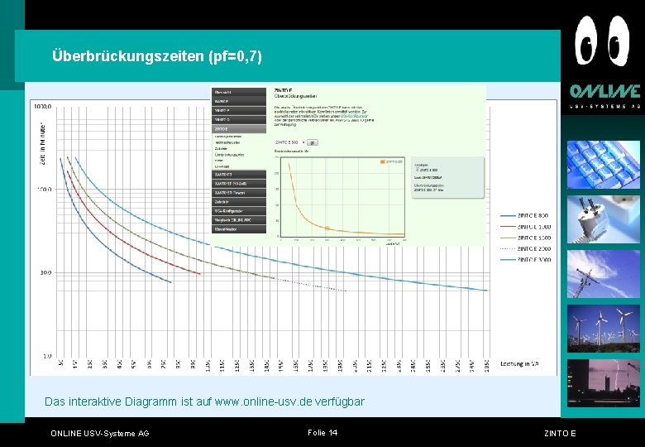Click the ZINTO E 3000 cyan legend entry
Screen dimensions: 645x447
click(525, 260)
